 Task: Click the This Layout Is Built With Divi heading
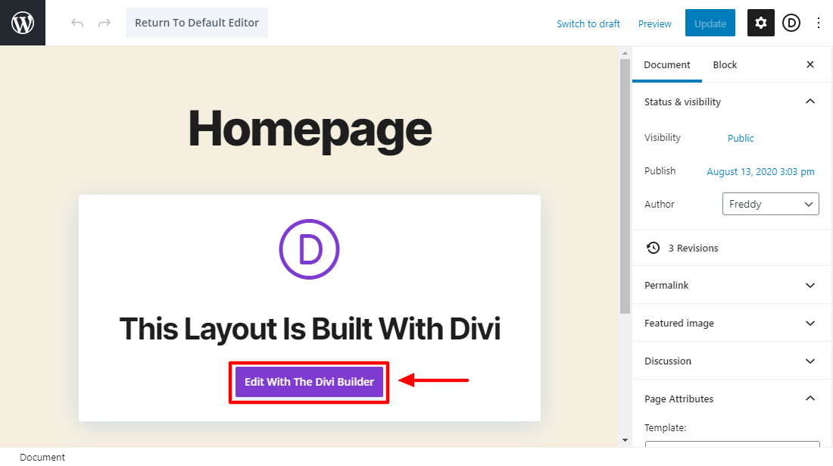click(310, 328)
